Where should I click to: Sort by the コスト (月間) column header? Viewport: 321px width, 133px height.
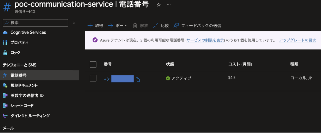pyautogui.click(x=240, y=64)
